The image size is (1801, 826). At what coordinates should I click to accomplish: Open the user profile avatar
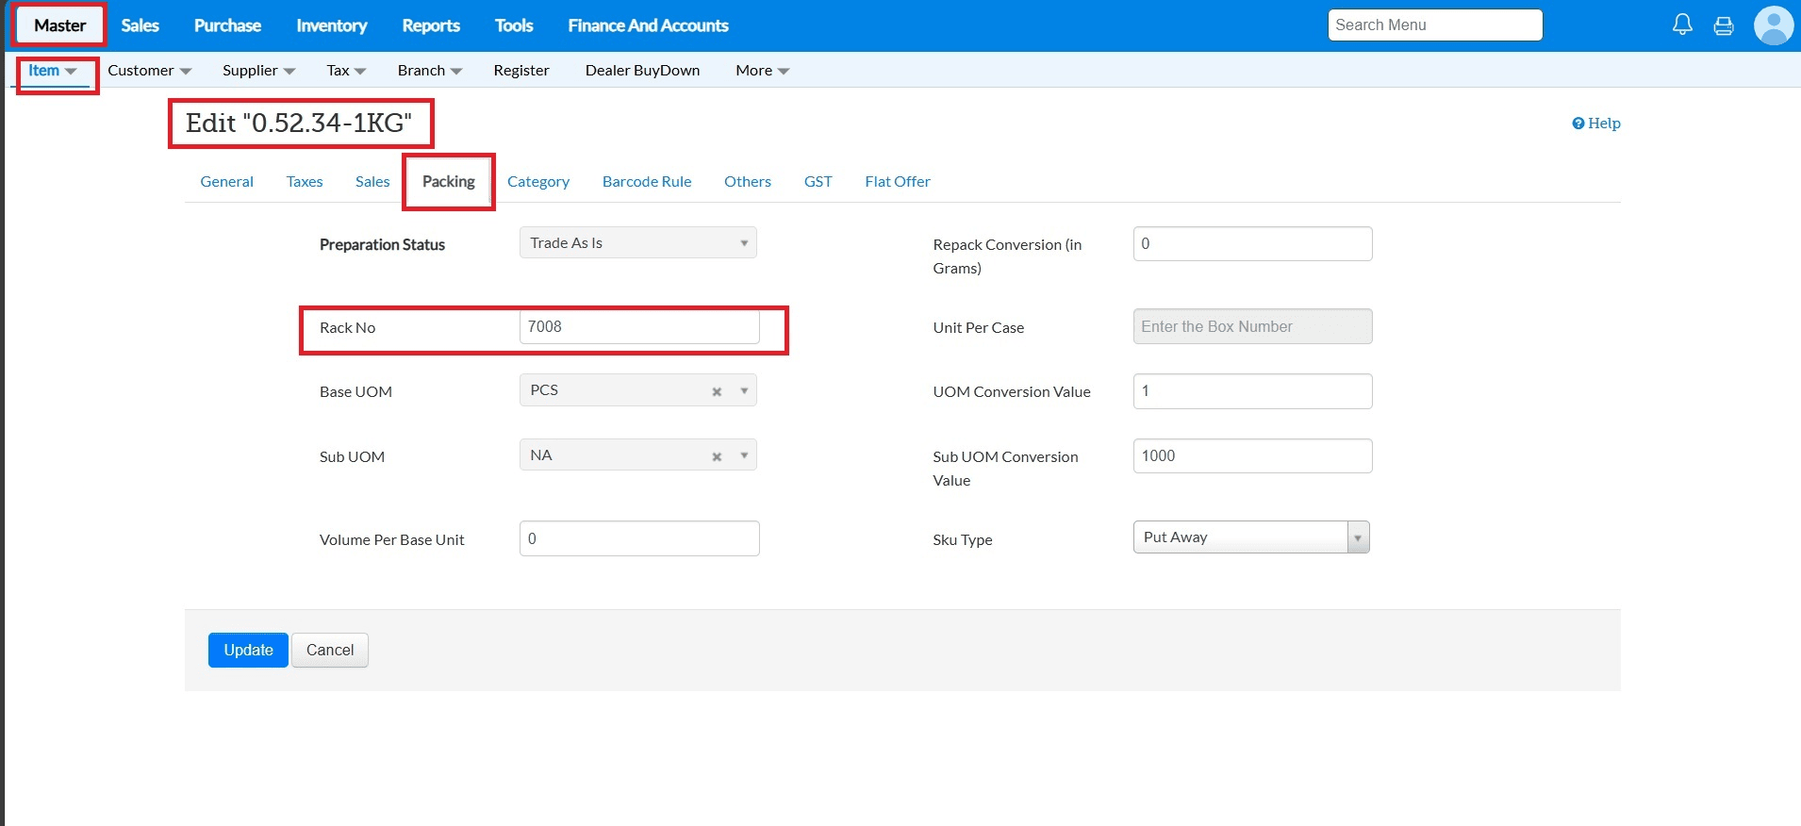coord(1773,25)
